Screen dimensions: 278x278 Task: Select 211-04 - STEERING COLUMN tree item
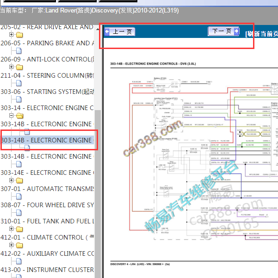47,75
